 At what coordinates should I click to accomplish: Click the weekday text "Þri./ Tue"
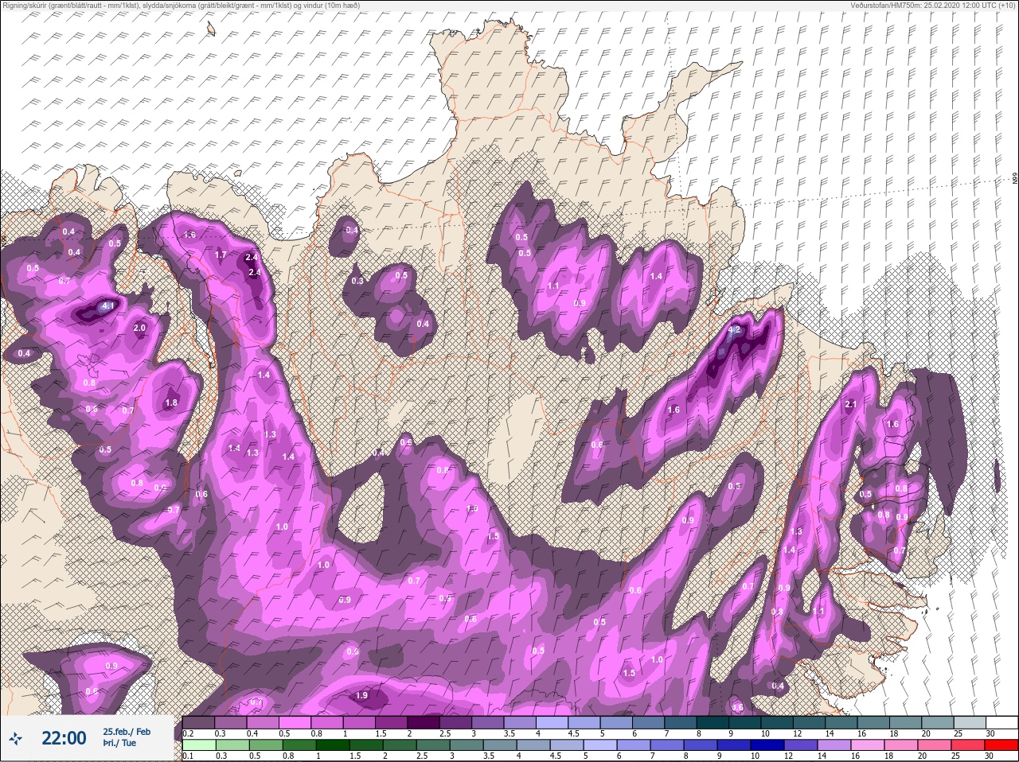tap(119, 743)
